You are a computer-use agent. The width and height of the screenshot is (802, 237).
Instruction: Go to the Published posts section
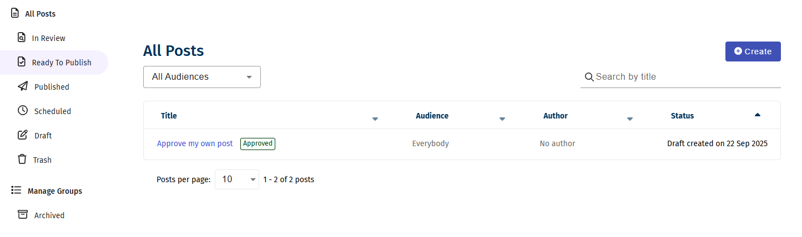(x=52, y=87)
